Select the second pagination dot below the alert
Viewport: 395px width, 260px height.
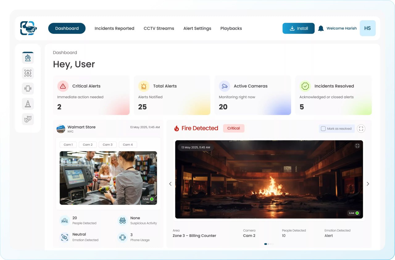[x=268, y=244]
